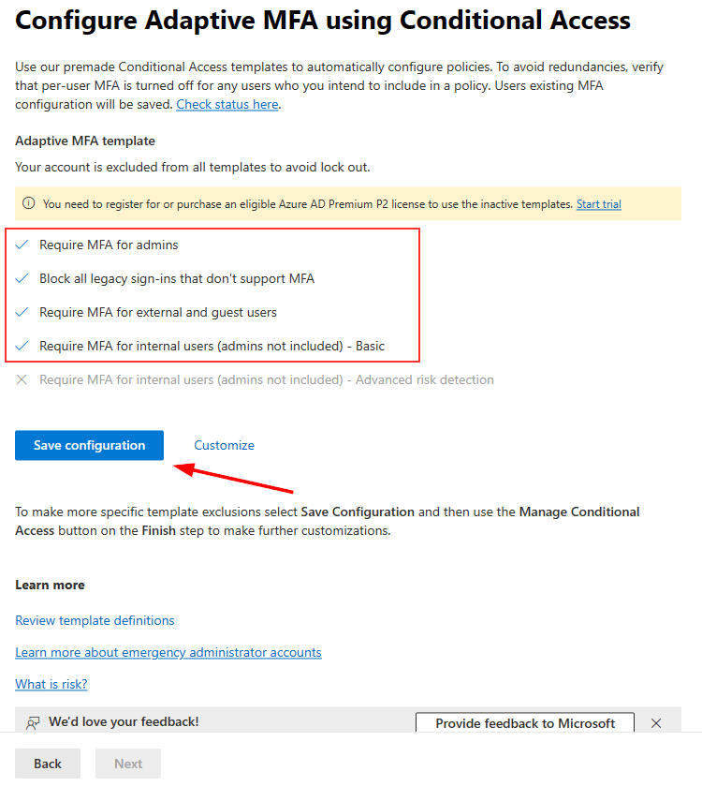Click checkmark for external and guest users template
This screenshot has height=786, width=702.
click(22, 312)
